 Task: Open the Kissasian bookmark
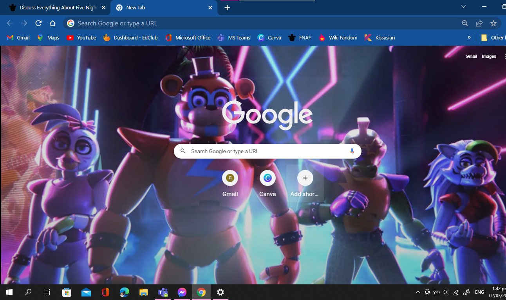[x=379, y=38]
